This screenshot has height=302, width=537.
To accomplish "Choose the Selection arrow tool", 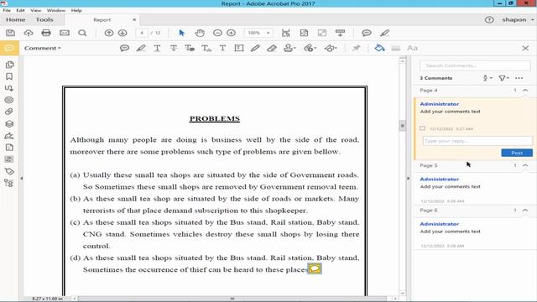I will click(182, 33).
